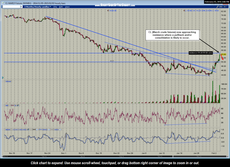Open the symbol entry combo box arrow
The image size is (230, 167).
[x=21, y=7]
